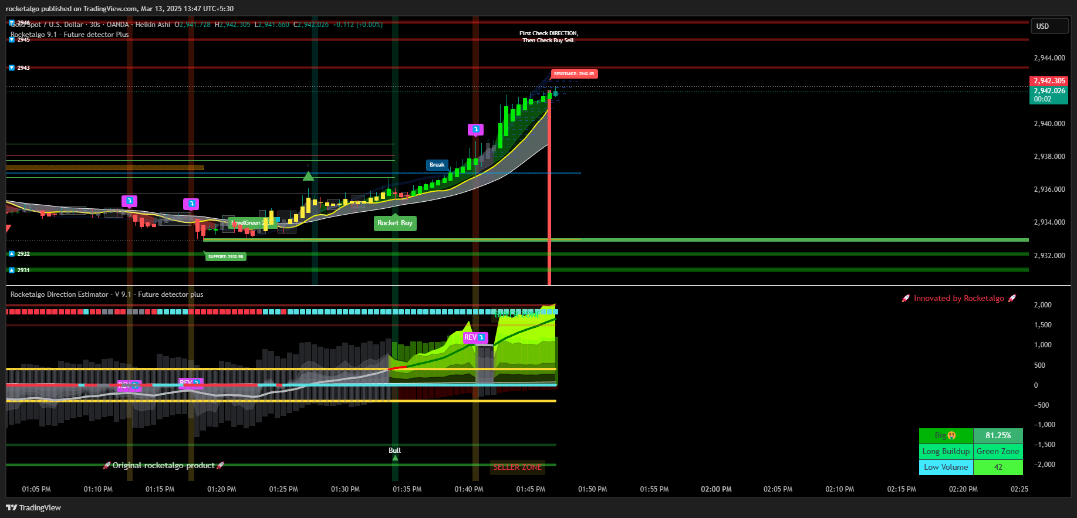Click the cyan Low Volume table cell
1077x518 pixels.
click(946, 467)
